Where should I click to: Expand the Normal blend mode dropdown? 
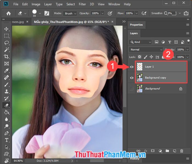coord(146,49)
